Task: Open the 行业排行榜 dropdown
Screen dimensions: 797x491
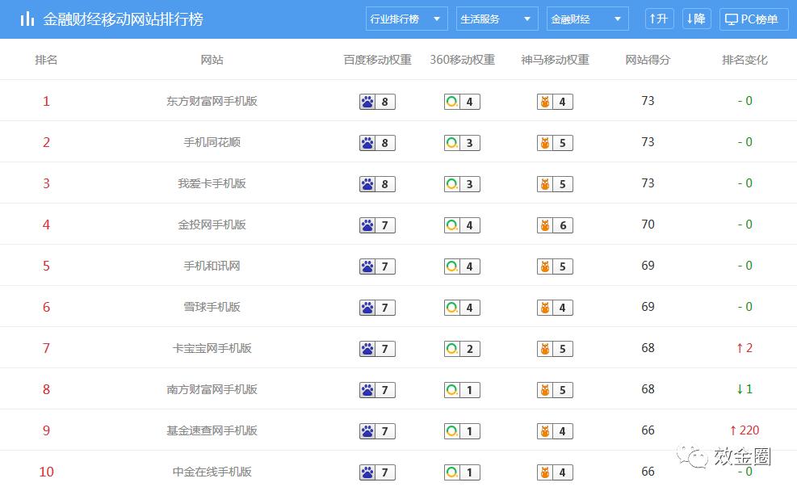Action: pos(406,19)
